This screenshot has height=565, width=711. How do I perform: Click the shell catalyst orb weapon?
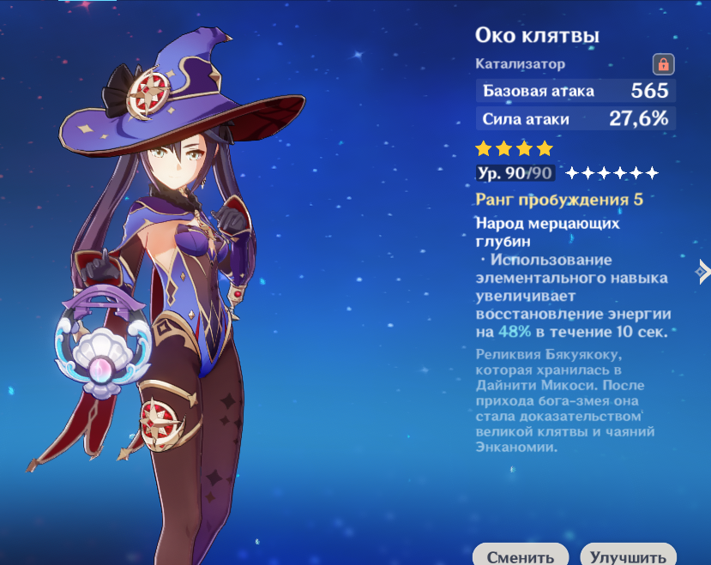[103, 345]
